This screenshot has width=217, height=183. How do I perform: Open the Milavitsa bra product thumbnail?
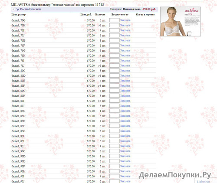tap(181, 22)
